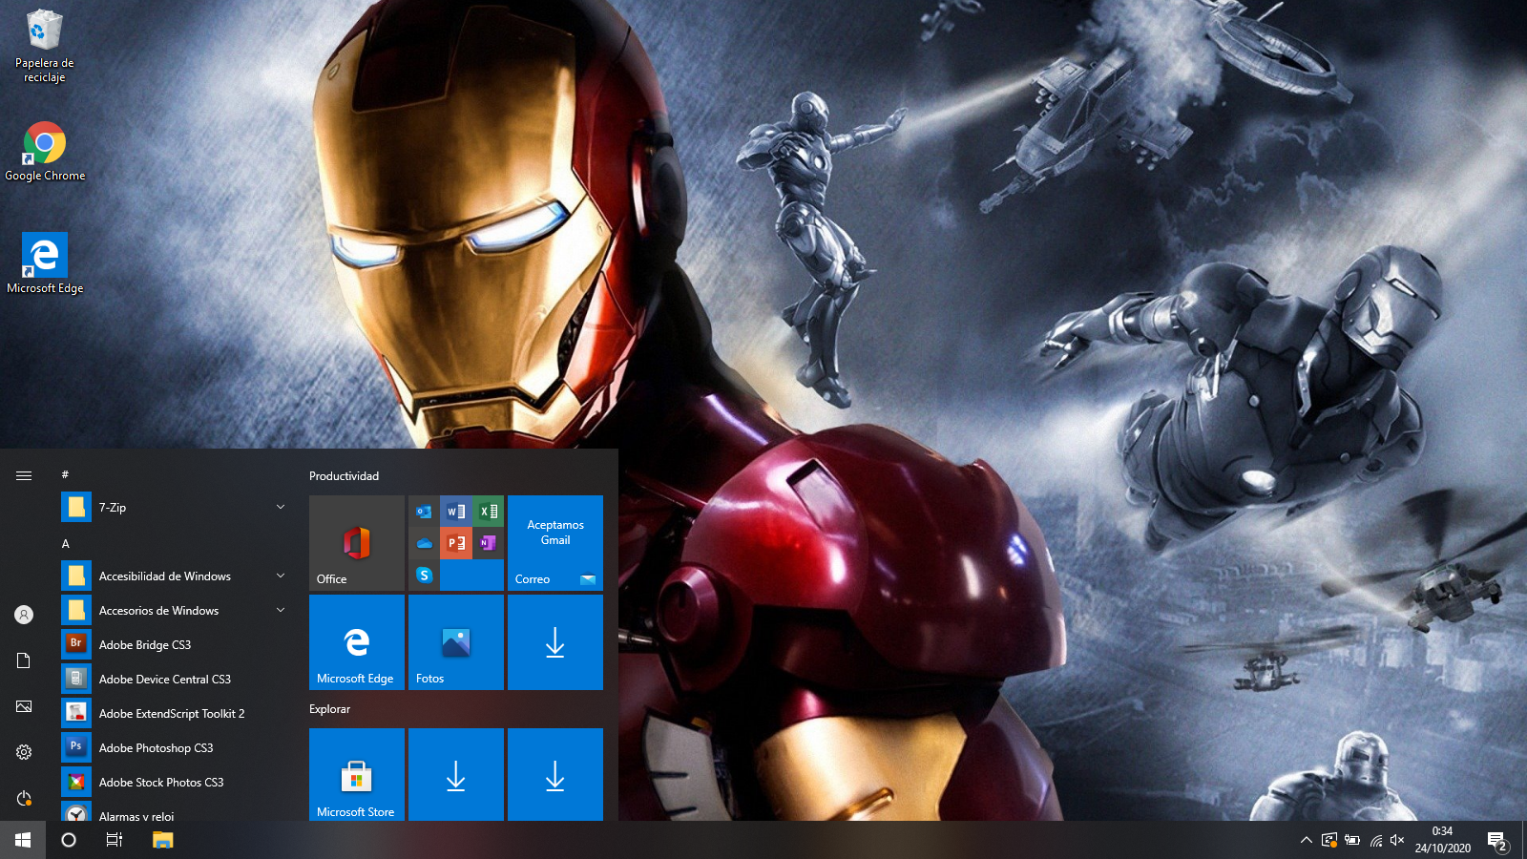Launch PowerPoint from the Office tile group

point(456,543)
